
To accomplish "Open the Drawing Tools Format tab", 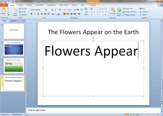I will point(93,5).
